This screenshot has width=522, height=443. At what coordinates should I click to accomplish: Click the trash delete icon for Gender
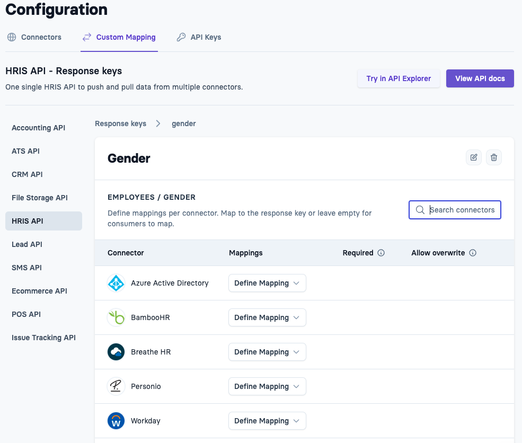click(494, 157)
